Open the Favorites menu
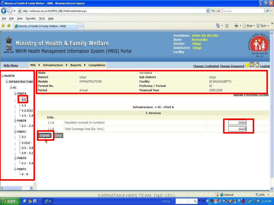Image resolution: width=274 pixels, height=205 pixels. click(31, 18)
